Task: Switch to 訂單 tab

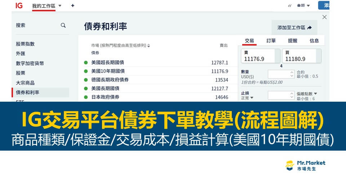Action: tap(271, 41)
